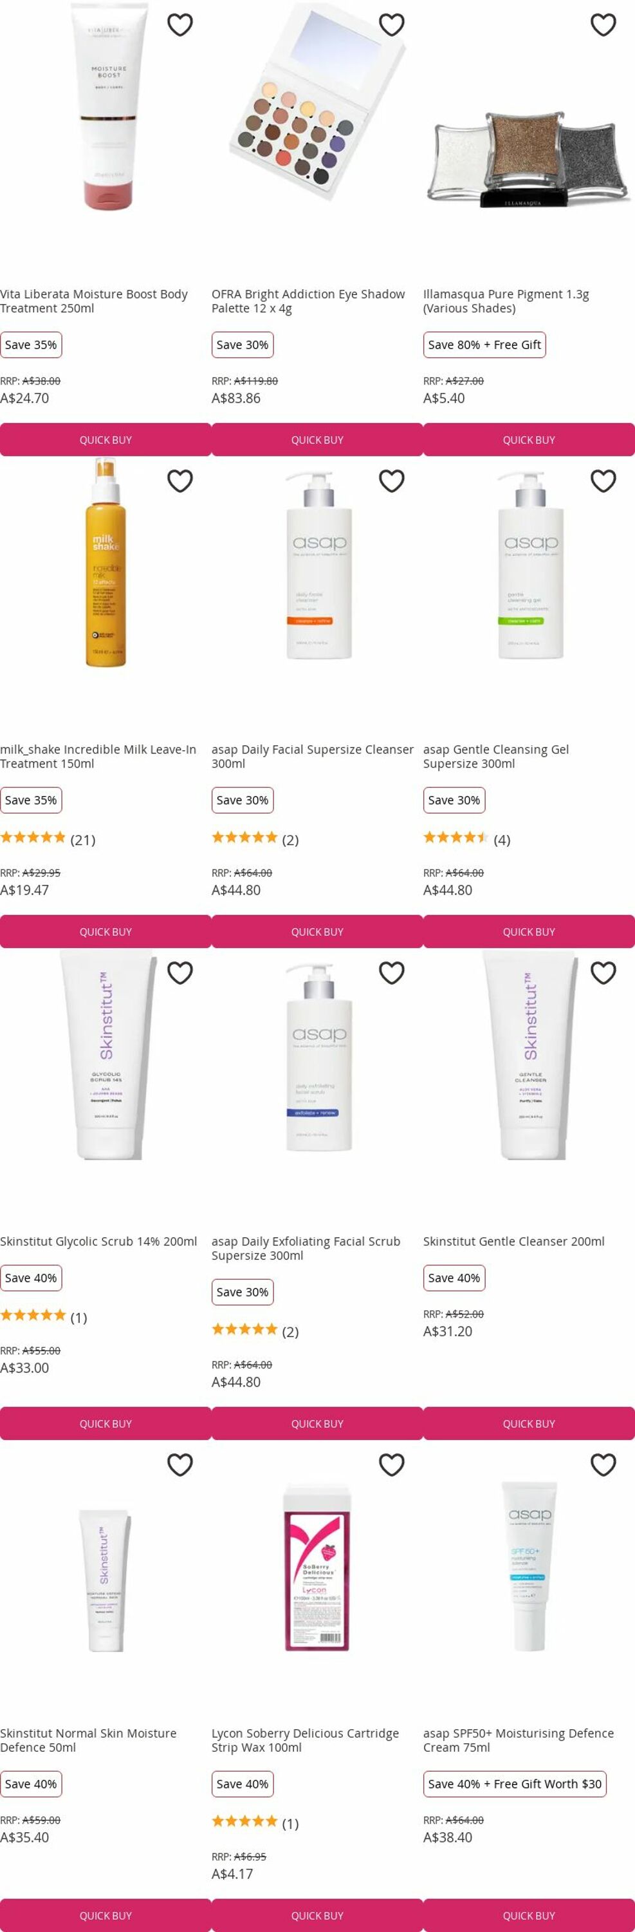Save asap Gentle Cleansing Gel to wishlist

(603, 481)
